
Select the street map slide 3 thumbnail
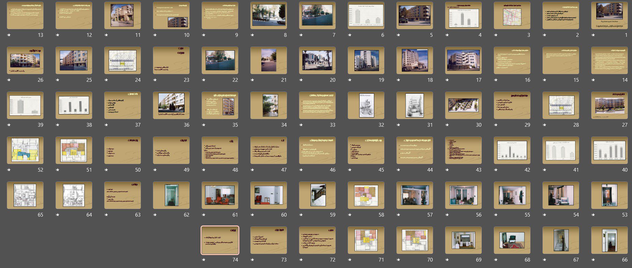point(512,15)
